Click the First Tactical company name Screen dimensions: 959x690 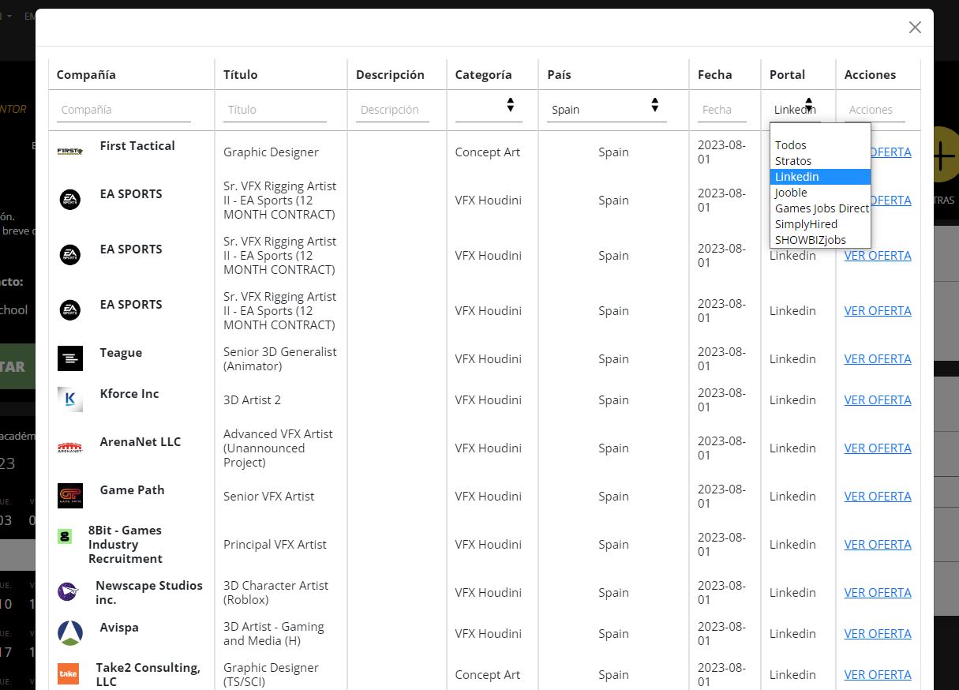[x=137, y=145]
